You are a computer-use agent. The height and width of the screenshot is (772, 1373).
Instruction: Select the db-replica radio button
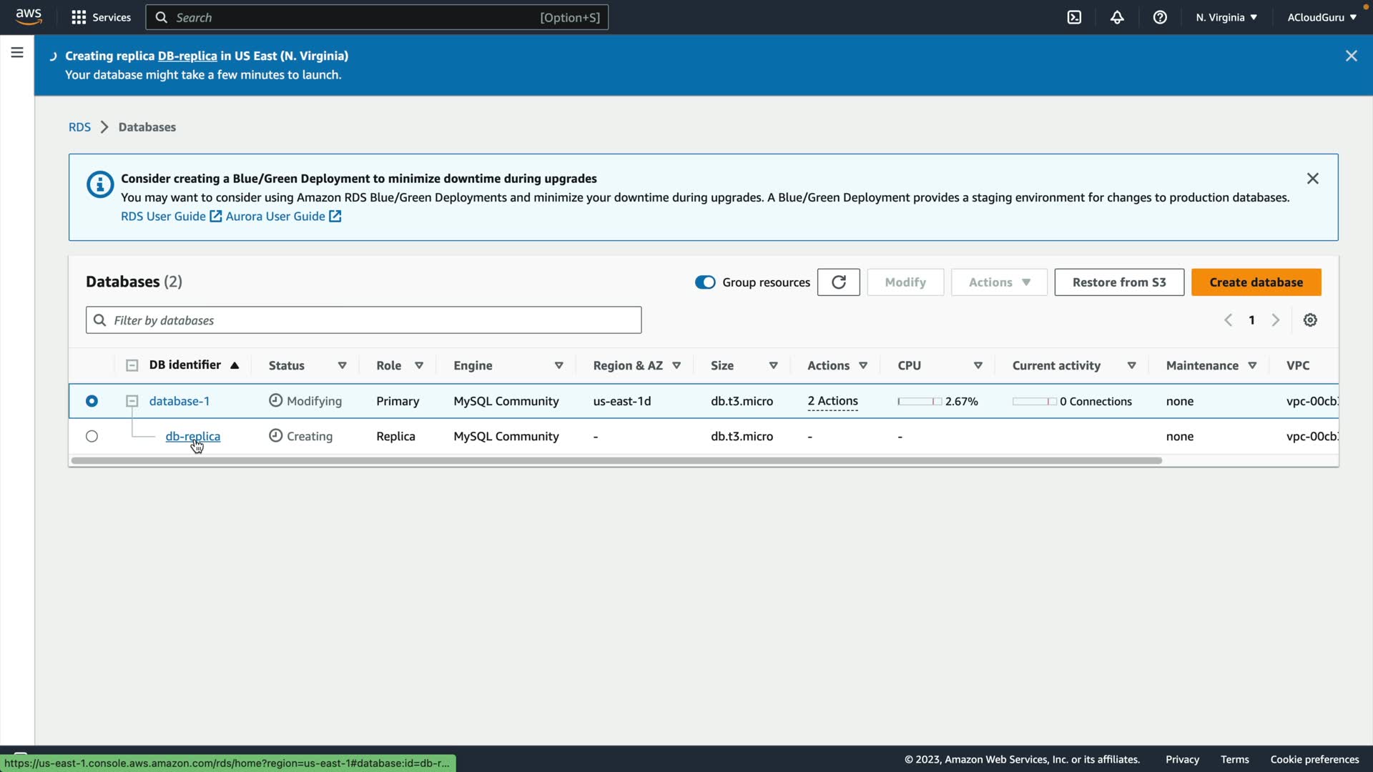click(92, 436)
